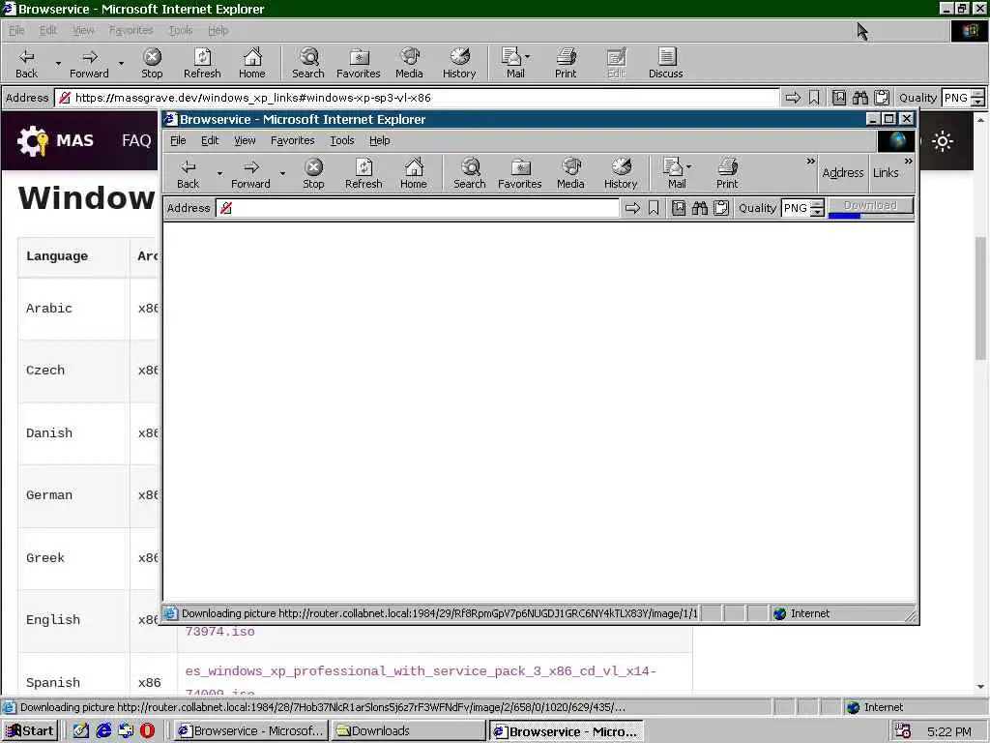Click Forward icon in the background window toolbar
Viewport: 990px width, 743px height.
(x=89, y=63)
